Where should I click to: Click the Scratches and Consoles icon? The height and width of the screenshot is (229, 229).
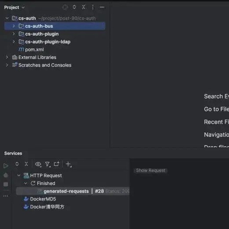(x=15, y=65)
